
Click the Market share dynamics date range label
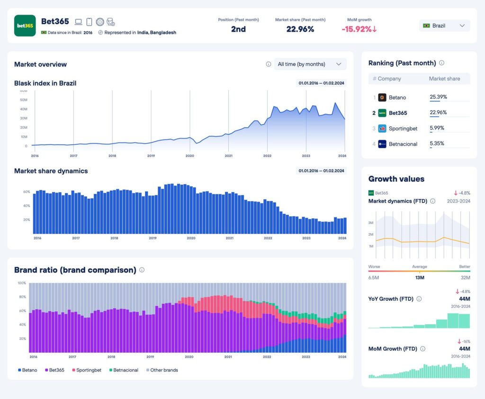[321, 171]
